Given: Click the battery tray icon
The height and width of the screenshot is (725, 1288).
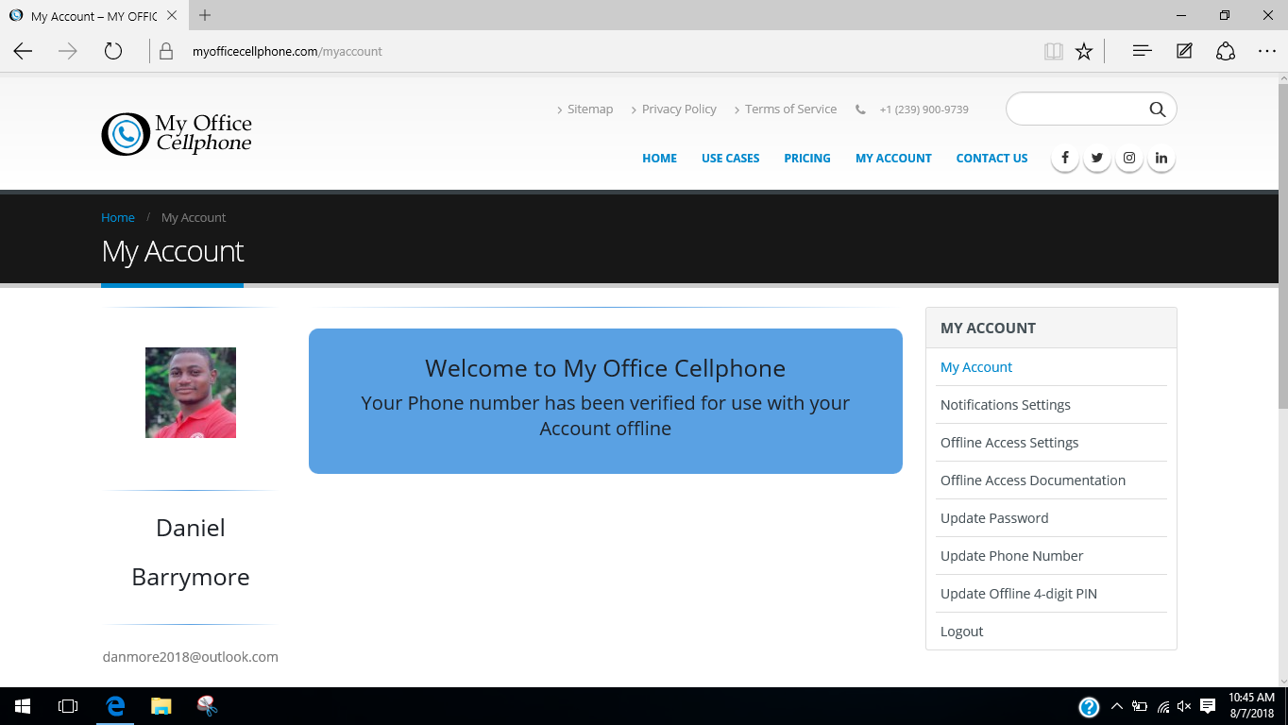Looking at the screenshot, I should 1140,706.
